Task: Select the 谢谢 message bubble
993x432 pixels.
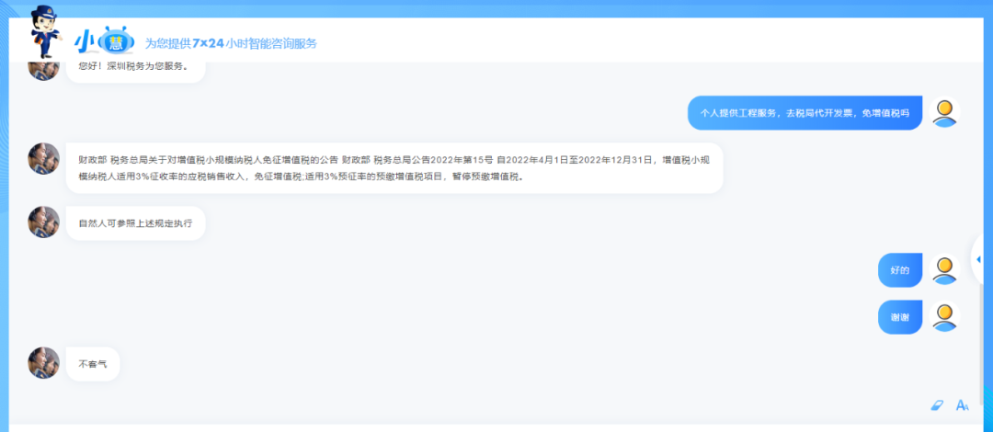Action: click(x=900, y=317)
